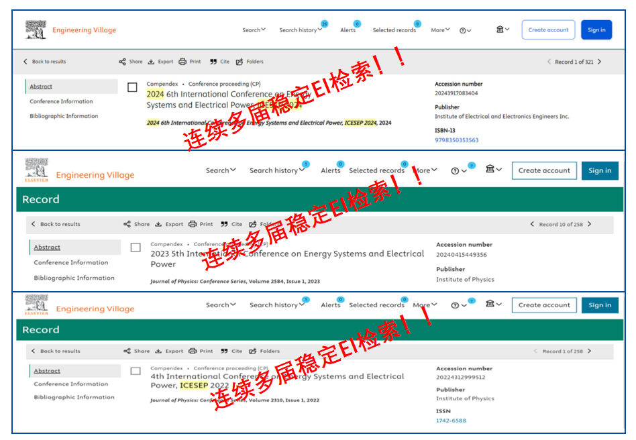Click Sign in button in Record 1 of 258 panel
636x440 pixels.
[x=600, y=305]
